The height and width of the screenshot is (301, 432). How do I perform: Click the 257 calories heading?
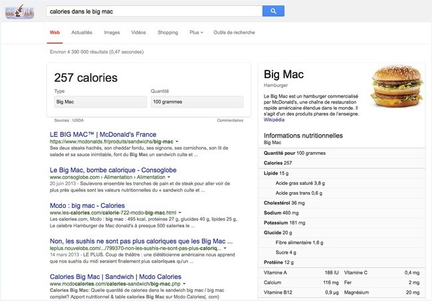86,78
